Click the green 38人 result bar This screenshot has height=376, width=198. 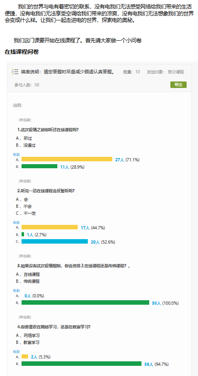(85, 303)
